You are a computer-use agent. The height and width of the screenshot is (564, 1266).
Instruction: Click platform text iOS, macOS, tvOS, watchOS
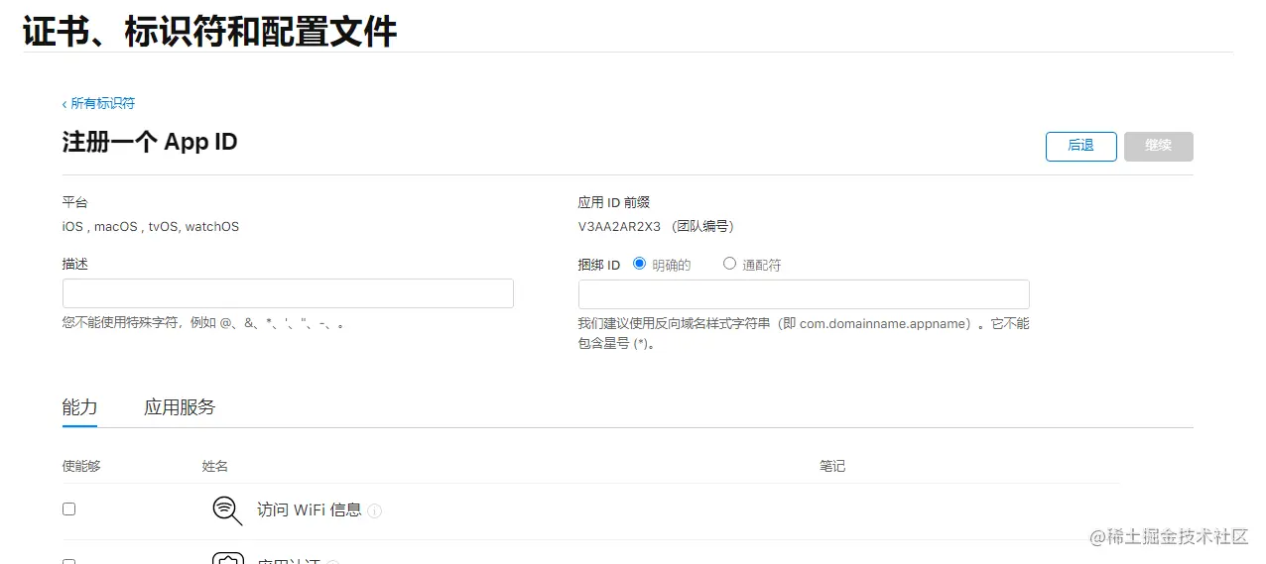[x=151, y=227]
